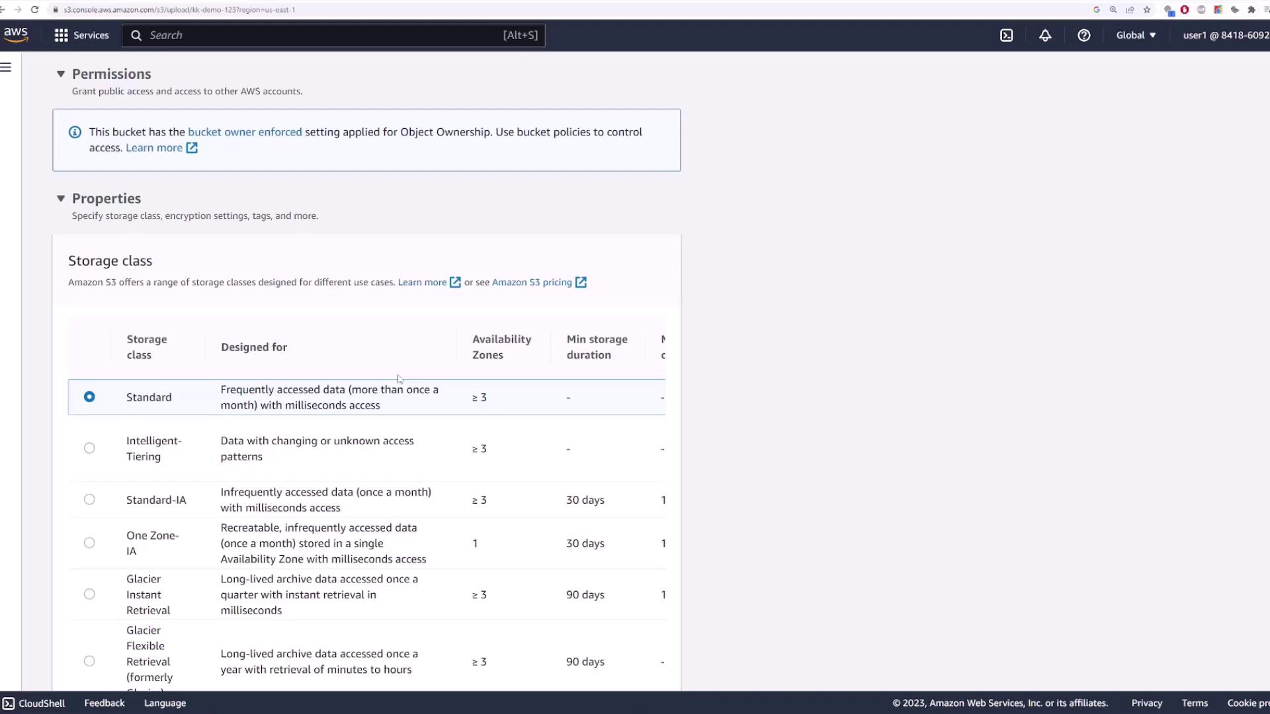
Task: Click into the AWS search field
Action: [x=324, y=36]
